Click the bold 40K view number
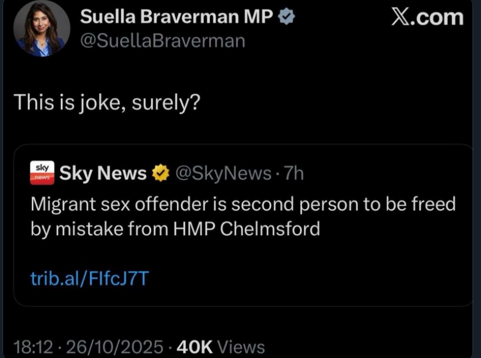 pyautogui.click(x=195, y=346)
